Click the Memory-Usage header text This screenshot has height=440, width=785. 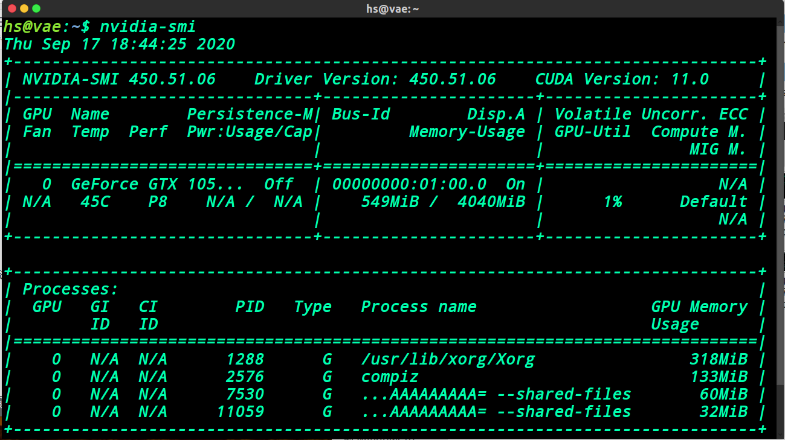(x=467, y=132)
